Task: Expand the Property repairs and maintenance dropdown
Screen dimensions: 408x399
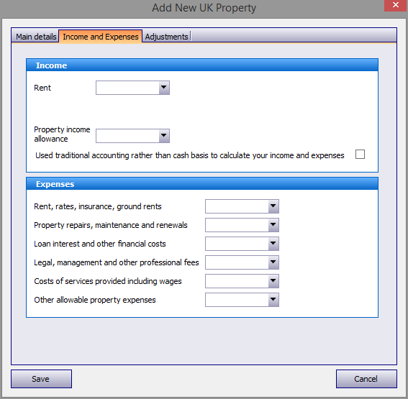Action: 273,225
